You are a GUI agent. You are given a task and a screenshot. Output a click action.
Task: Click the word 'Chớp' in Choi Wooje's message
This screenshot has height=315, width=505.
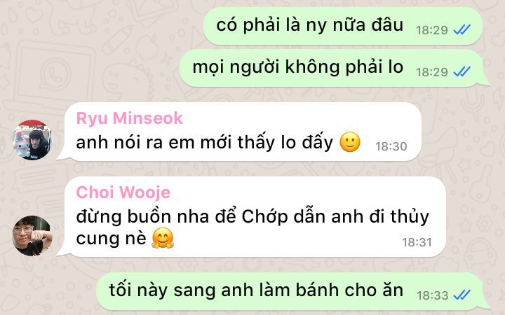click(x=264, y=217)
